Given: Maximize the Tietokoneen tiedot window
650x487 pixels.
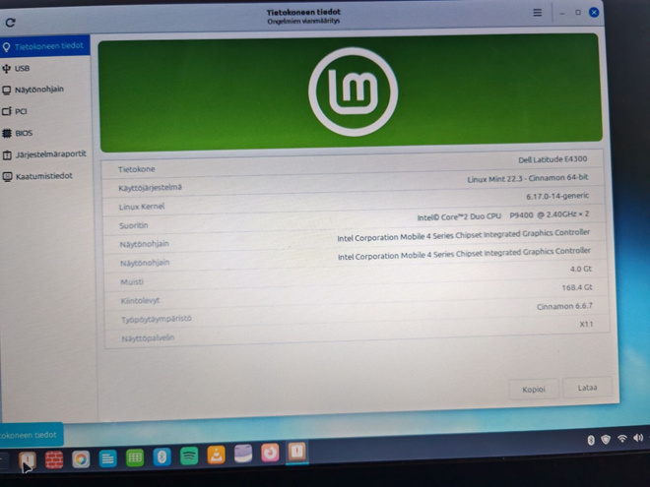Looking at the screenshot, I should pyautogui.click(x=578, y=13).
